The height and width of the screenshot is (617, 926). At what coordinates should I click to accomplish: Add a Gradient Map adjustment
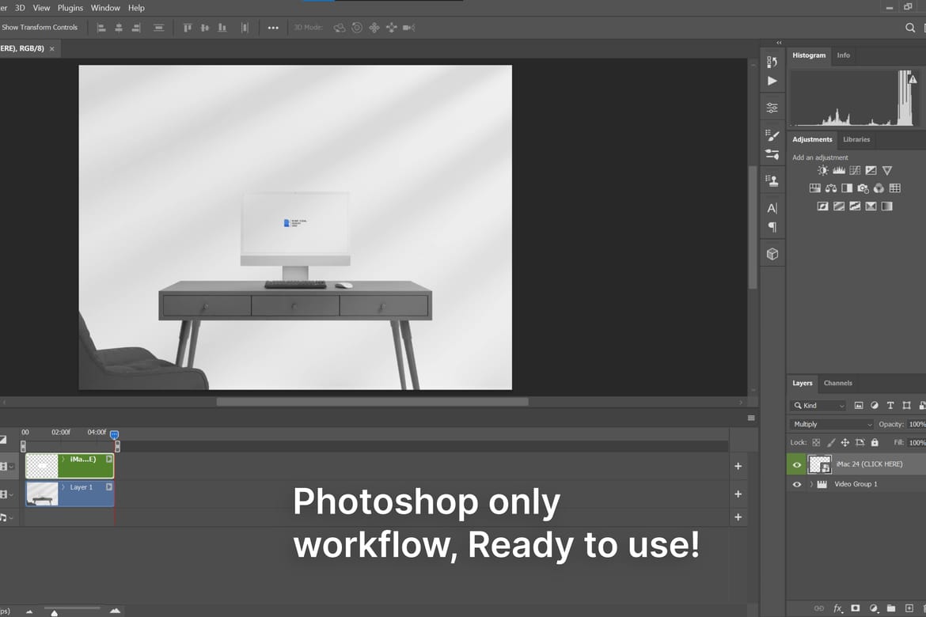point(887,206)
